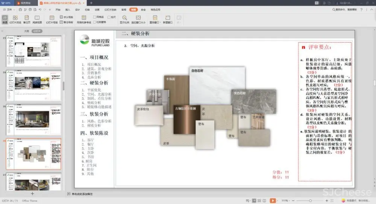Switch to Normal (普通) view
The image size is (376, 204).
5,19
